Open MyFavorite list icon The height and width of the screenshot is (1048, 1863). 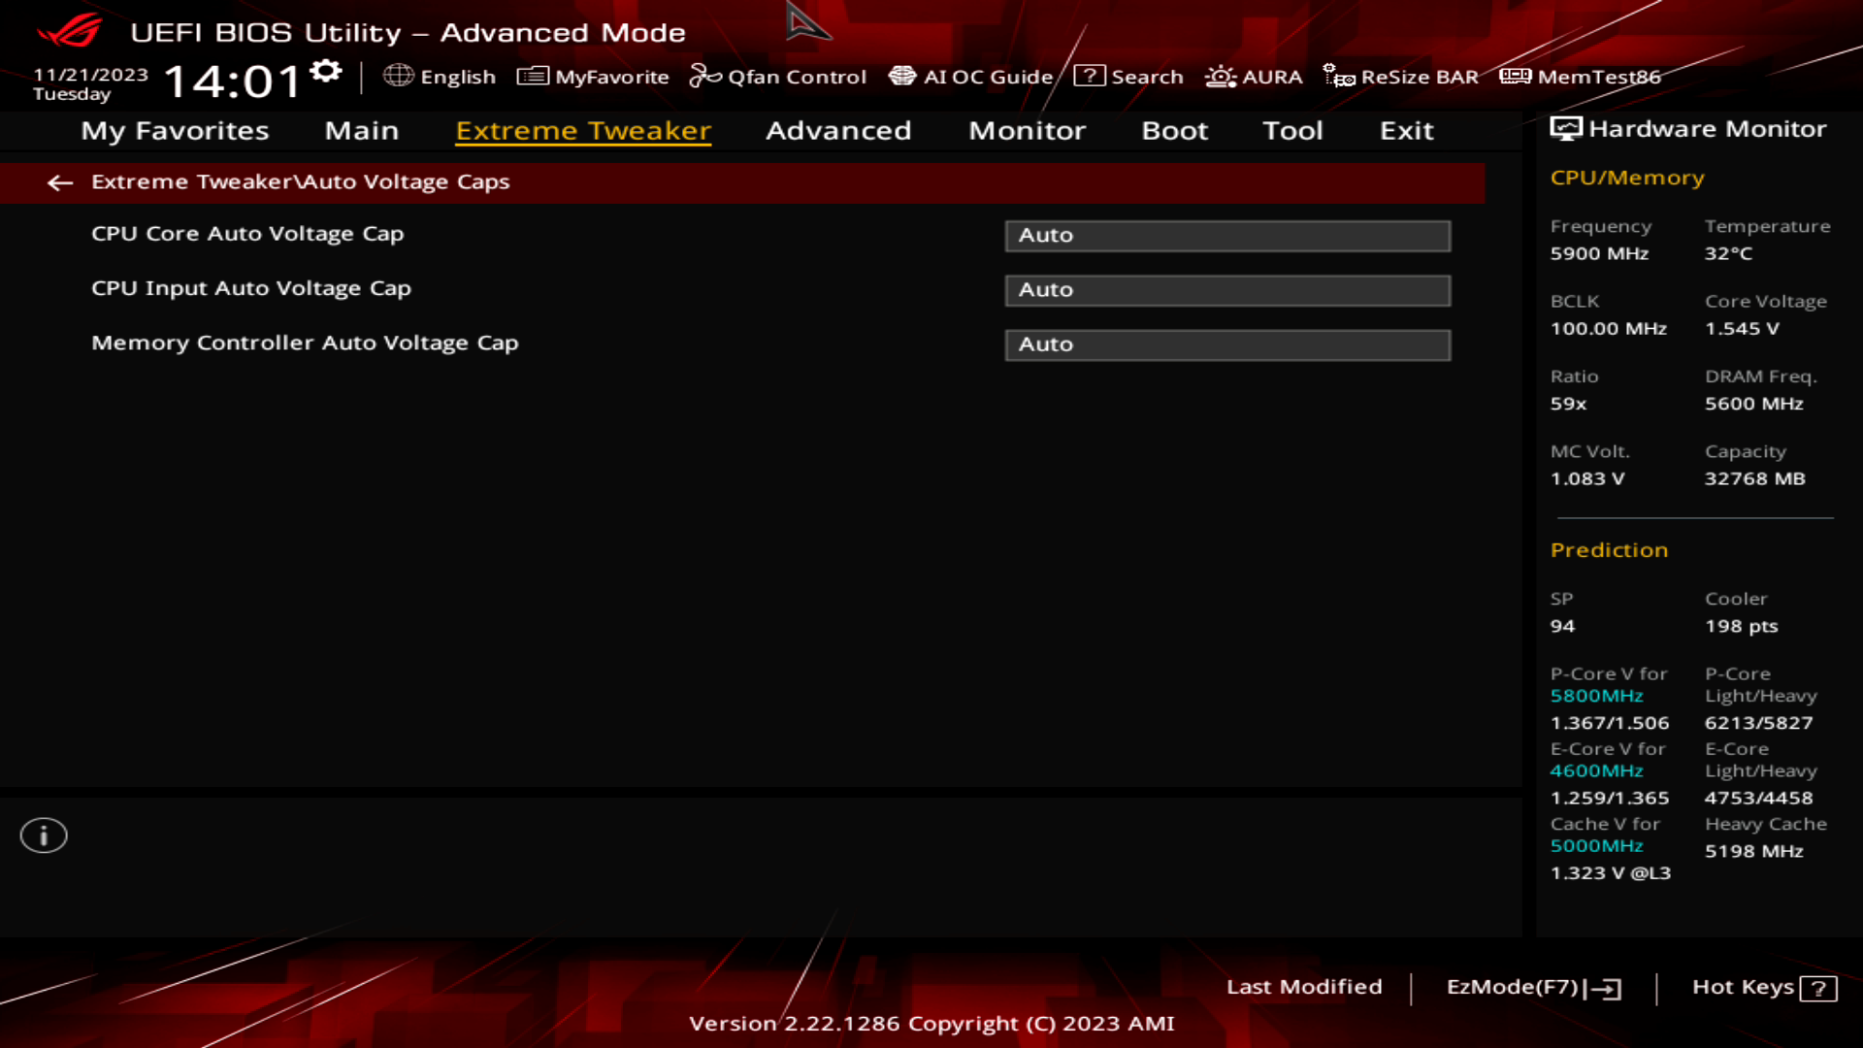coord(533,76)
